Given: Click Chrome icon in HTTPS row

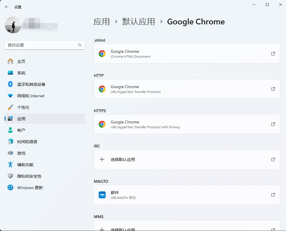Looking at the screenshot, I should (102, 124).
